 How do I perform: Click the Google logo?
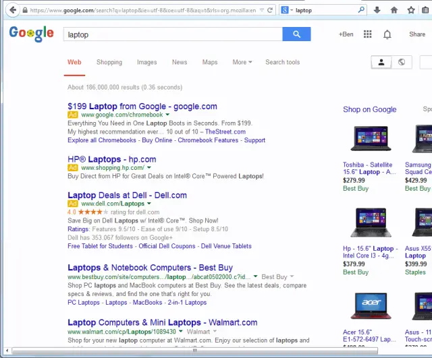click(x=32, y=34)
